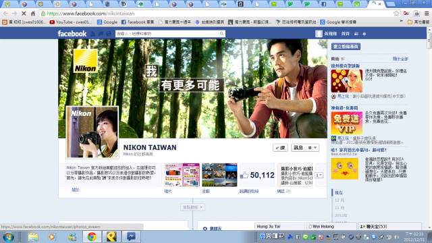Open Facebook Messenger taskbar icon
The width and height of the screenshot is (432, 243).
tap(131, 237)
